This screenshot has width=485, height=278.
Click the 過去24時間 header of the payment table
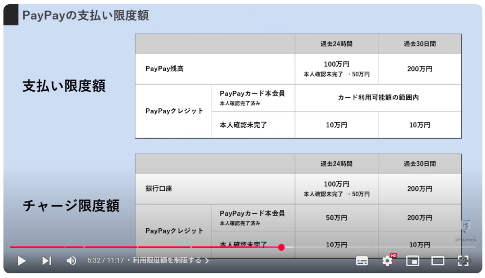coord(337,44)
